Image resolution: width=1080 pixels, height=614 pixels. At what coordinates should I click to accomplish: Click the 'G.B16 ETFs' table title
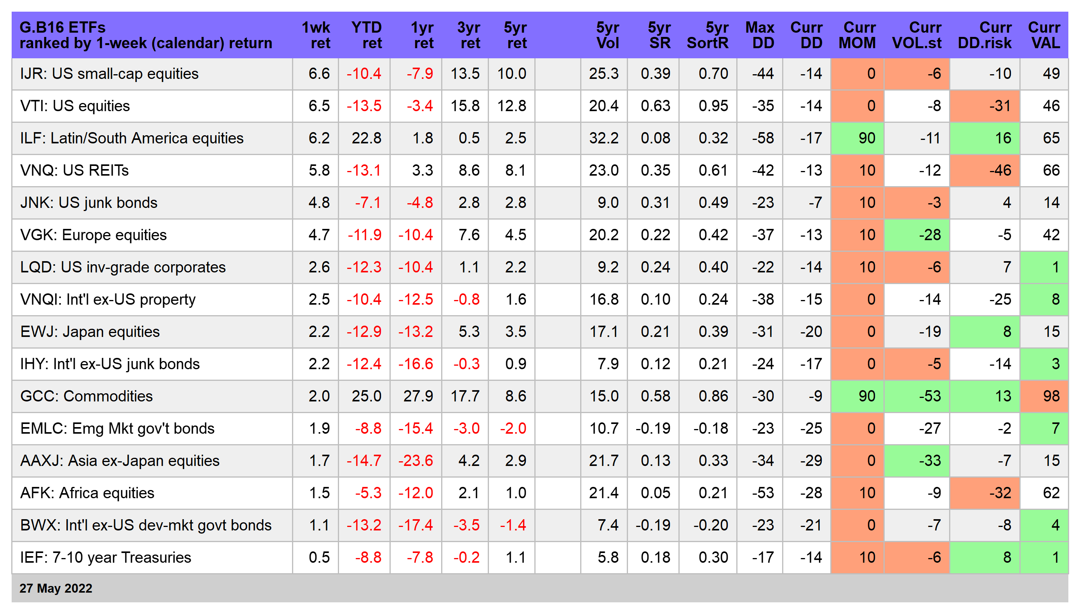(x=63, y=28)
